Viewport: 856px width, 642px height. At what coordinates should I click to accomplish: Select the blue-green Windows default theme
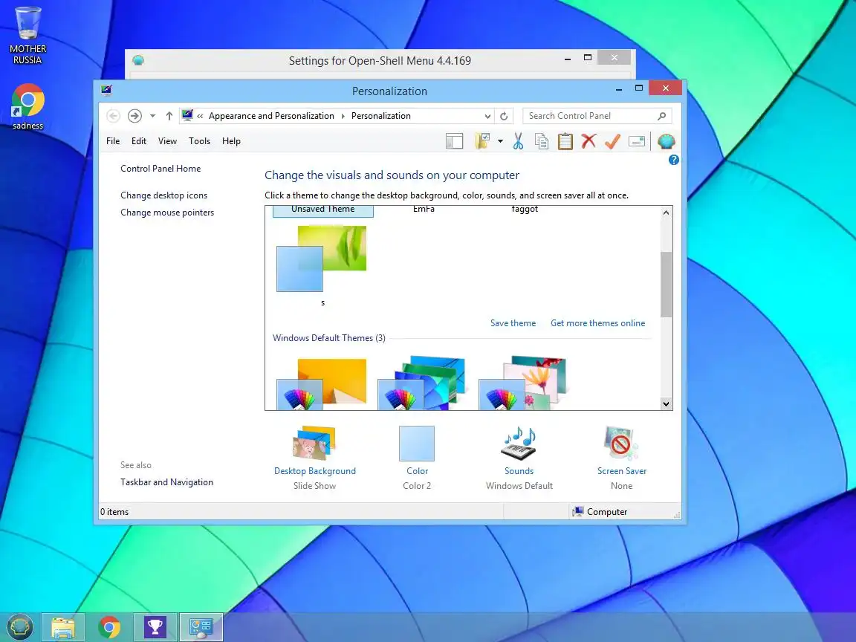422,383
